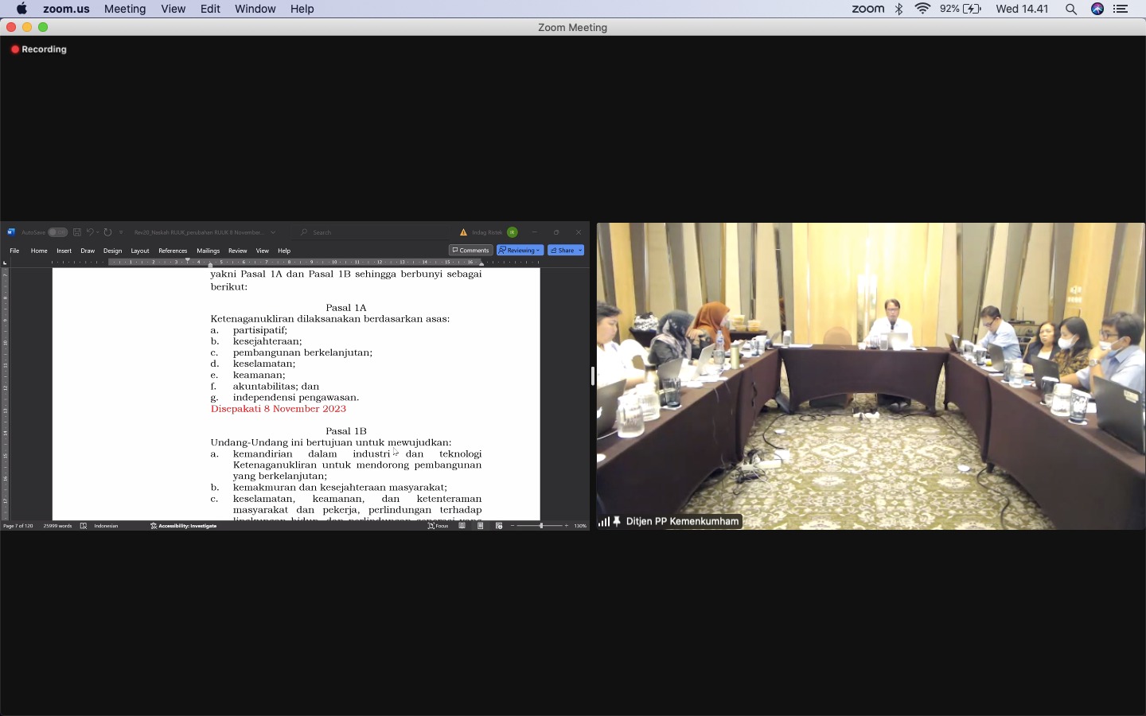Screen dimensions: 1146x716
Task: Click the Siri icon in menu bar
Action: pyautogui.click(x=1097, y=9)
